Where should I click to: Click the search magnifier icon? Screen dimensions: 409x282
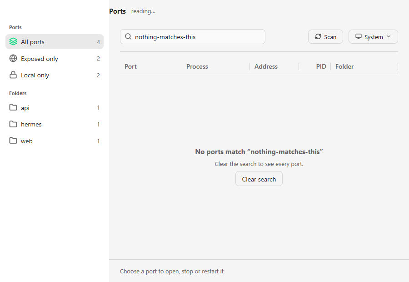(128, 36)
